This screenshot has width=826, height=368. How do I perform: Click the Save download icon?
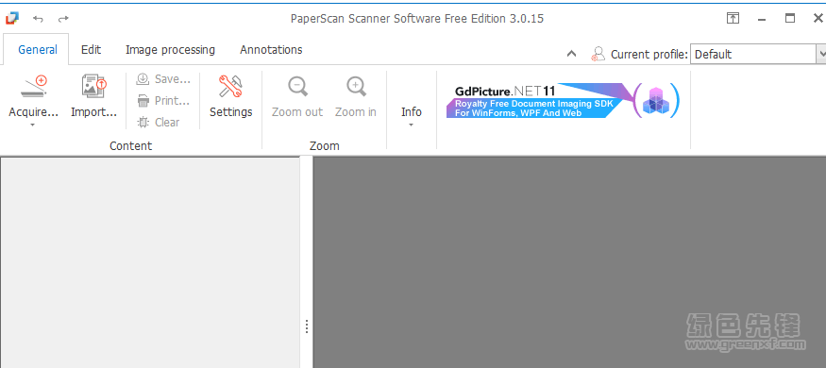(x=143, y=79)
